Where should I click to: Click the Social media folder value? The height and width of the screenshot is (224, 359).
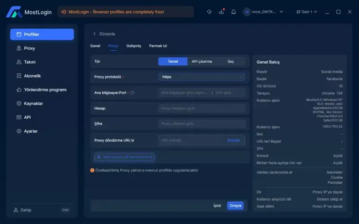[x=332, y=72]
